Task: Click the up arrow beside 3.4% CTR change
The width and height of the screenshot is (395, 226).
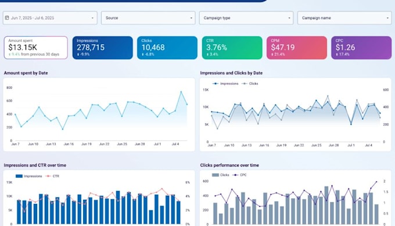Action: pyautogui.click(x=207, y=55)
